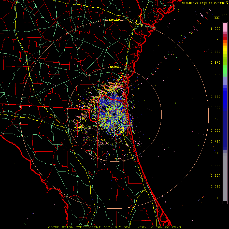Click the NEXLAB-College of DuPage watermark text
Viewport: 229px width, 229px height.
[204, 3]
